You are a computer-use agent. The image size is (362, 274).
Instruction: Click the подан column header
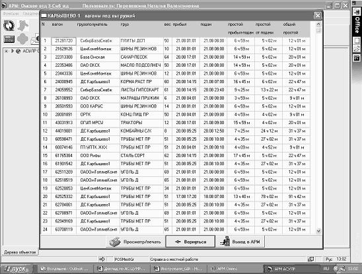(x=206, y=24)
